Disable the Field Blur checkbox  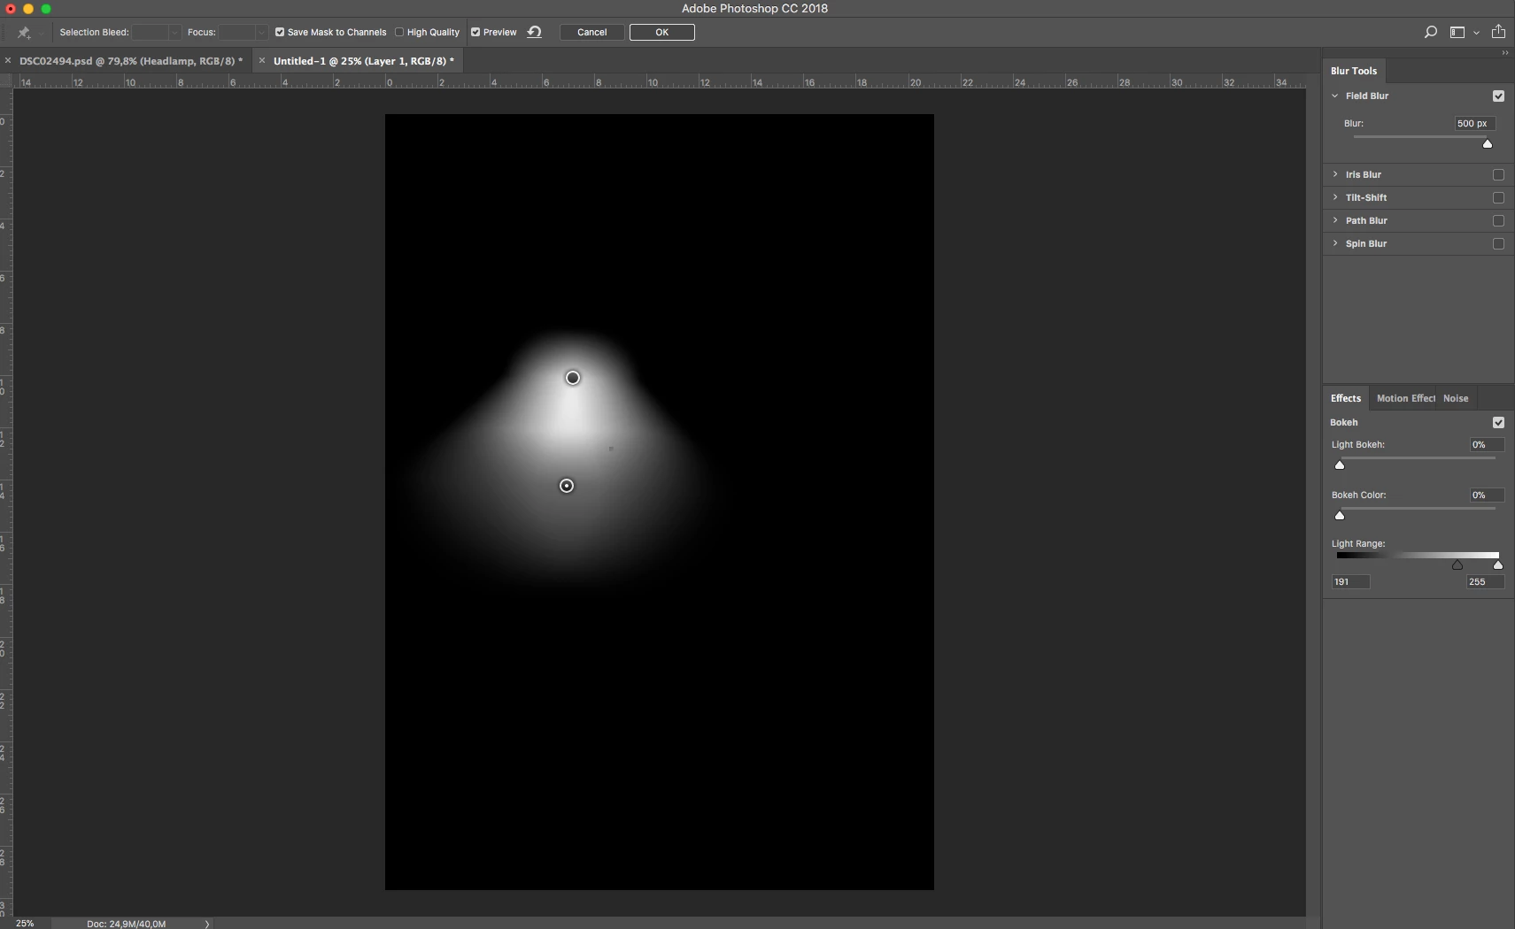[1498, 96]
